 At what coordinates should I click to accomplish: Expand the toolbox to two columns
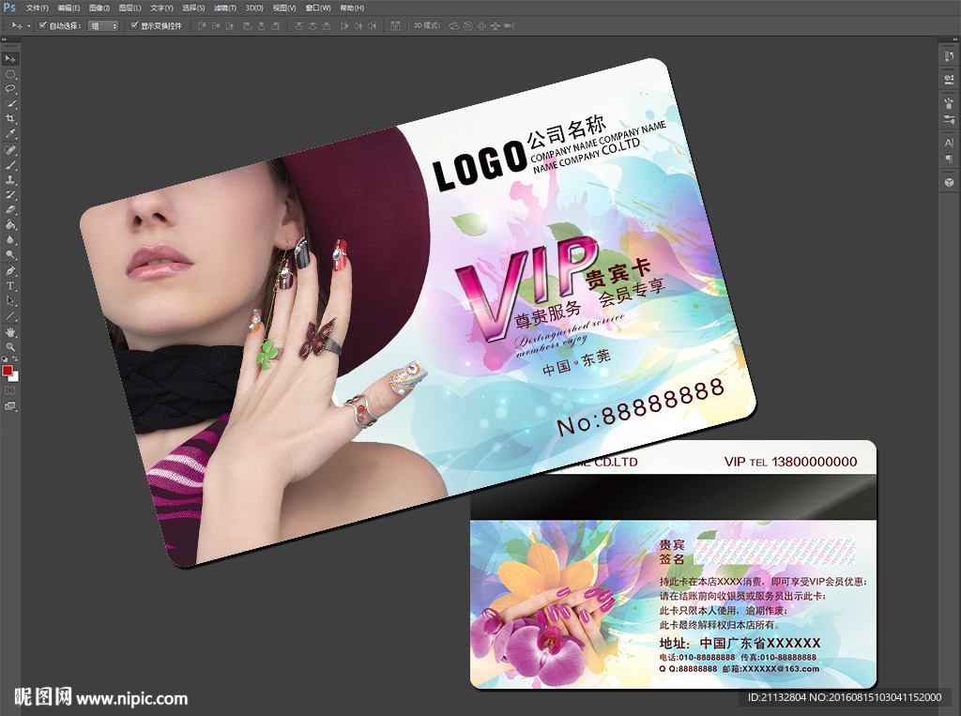pos(5,39)
